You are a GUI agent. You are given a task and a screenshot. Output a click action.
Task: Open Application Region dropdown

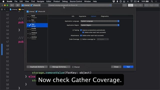coord(100,25)
